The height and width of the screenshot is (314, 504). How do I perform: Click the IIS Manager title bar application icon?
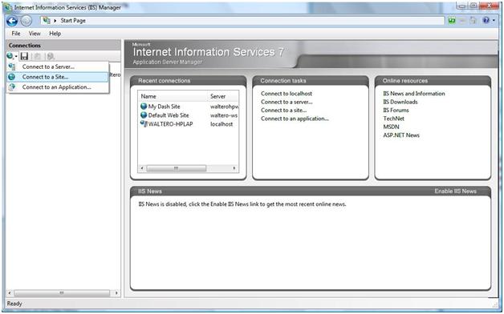(x=7, y=7)
